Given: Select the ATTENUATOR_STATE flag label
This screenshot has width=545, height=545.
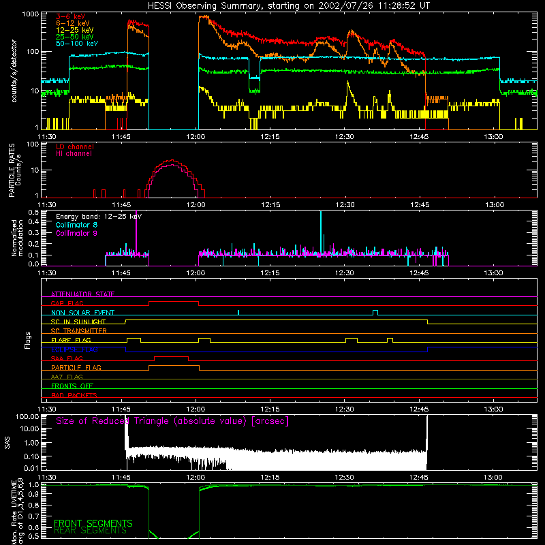Looking at the screenshot, I should click(82, 294).
